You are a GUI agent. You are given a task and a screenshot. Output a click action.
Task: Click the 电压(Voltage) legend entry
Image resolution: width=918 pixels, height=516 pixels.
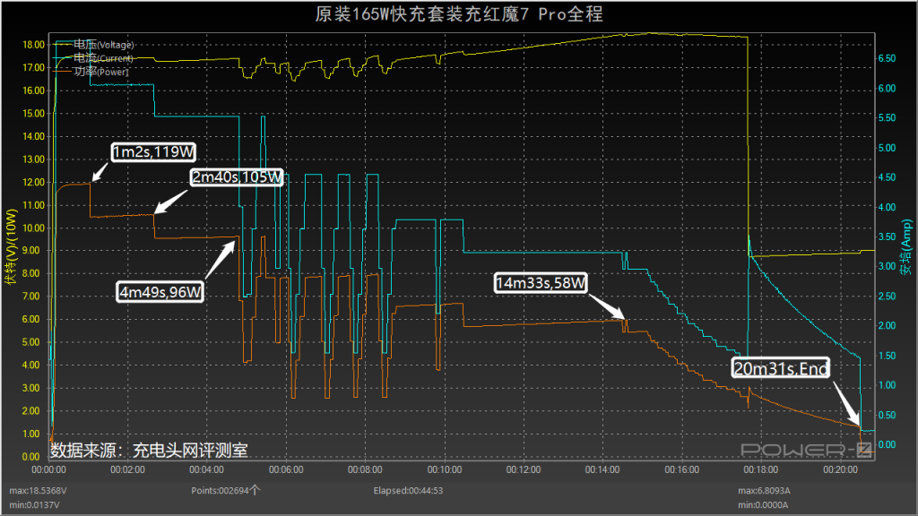click(x=94, y=45)
